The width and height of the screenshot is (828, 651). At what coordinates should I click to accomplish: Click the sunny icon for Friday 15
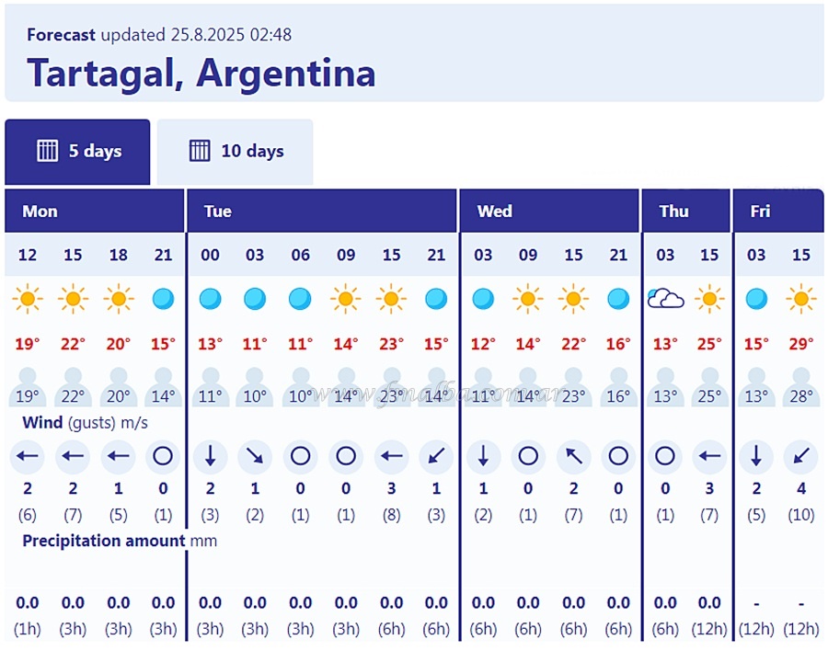pos(800,299)
